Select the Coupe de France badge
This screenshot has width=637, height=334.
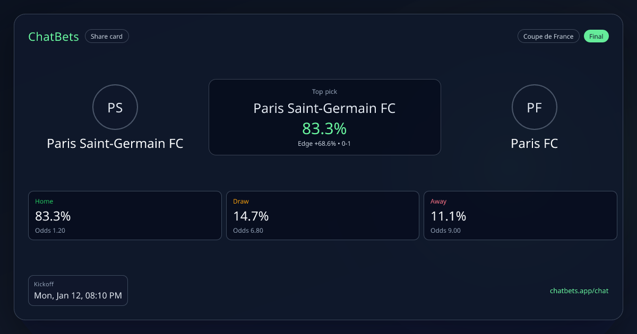[548, 37]
